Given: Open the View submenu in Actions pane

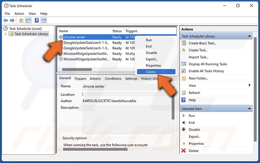Looking at the screenshot, I should [193, 85].
